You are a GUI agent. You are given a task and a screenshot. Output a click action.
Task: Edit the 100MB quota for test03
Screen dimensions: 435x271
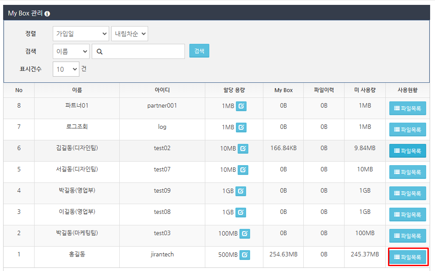[x=244, y=234]
